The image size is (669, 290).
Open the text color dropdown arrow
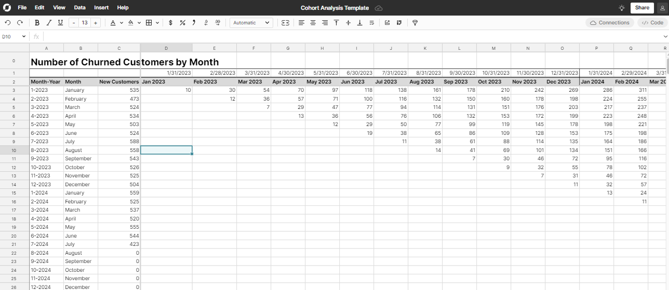122,23
